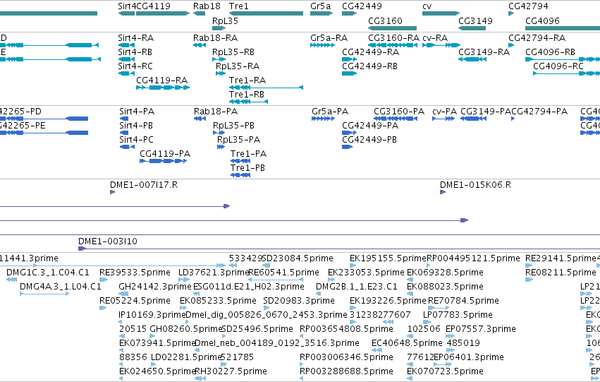
Task: Select the CG4119 gene arrow
Action: click(163, 13)
